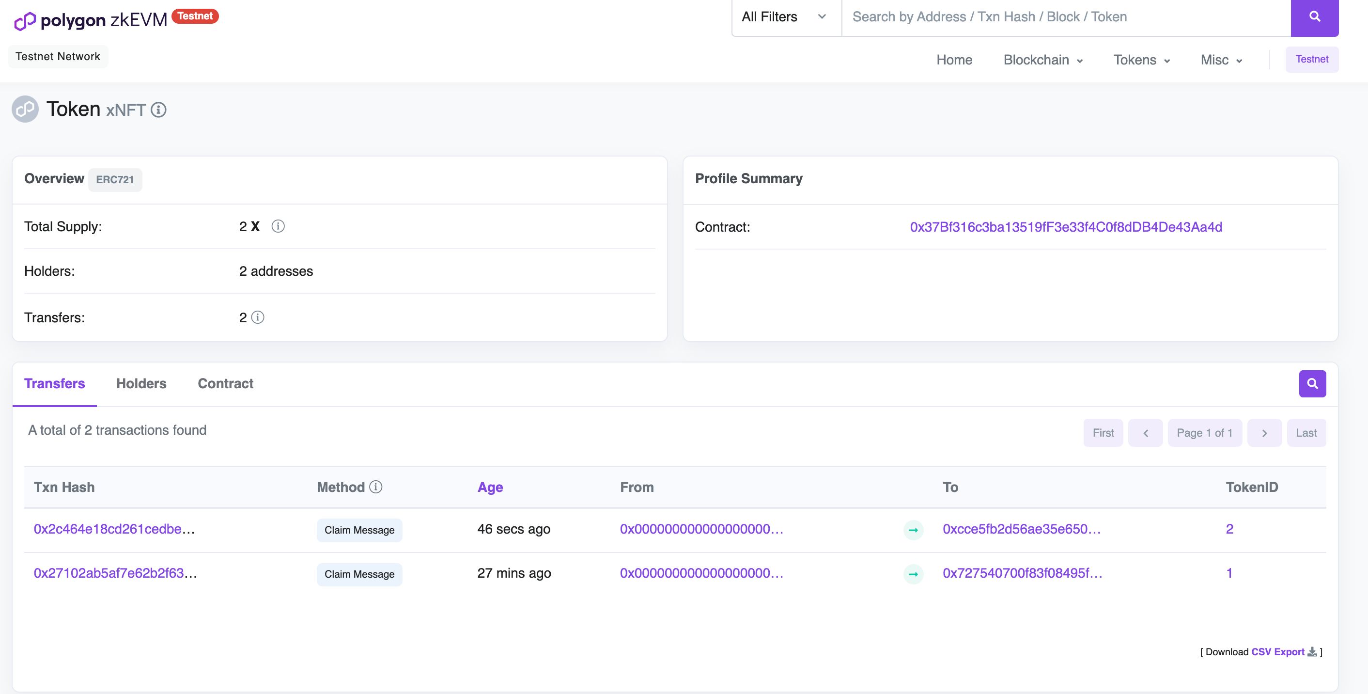
Task: Go to Home in navigation
Action: pos(954,60)
